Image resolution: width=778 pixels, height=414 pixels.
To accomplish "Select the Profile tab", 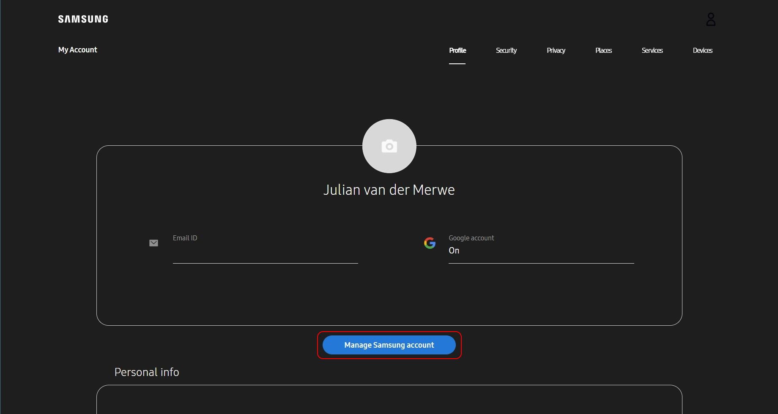I will tap(457, 51).
